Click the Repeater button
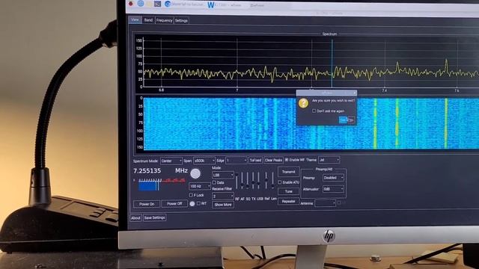This screenshot has height=269, width=479. (288, 201)
